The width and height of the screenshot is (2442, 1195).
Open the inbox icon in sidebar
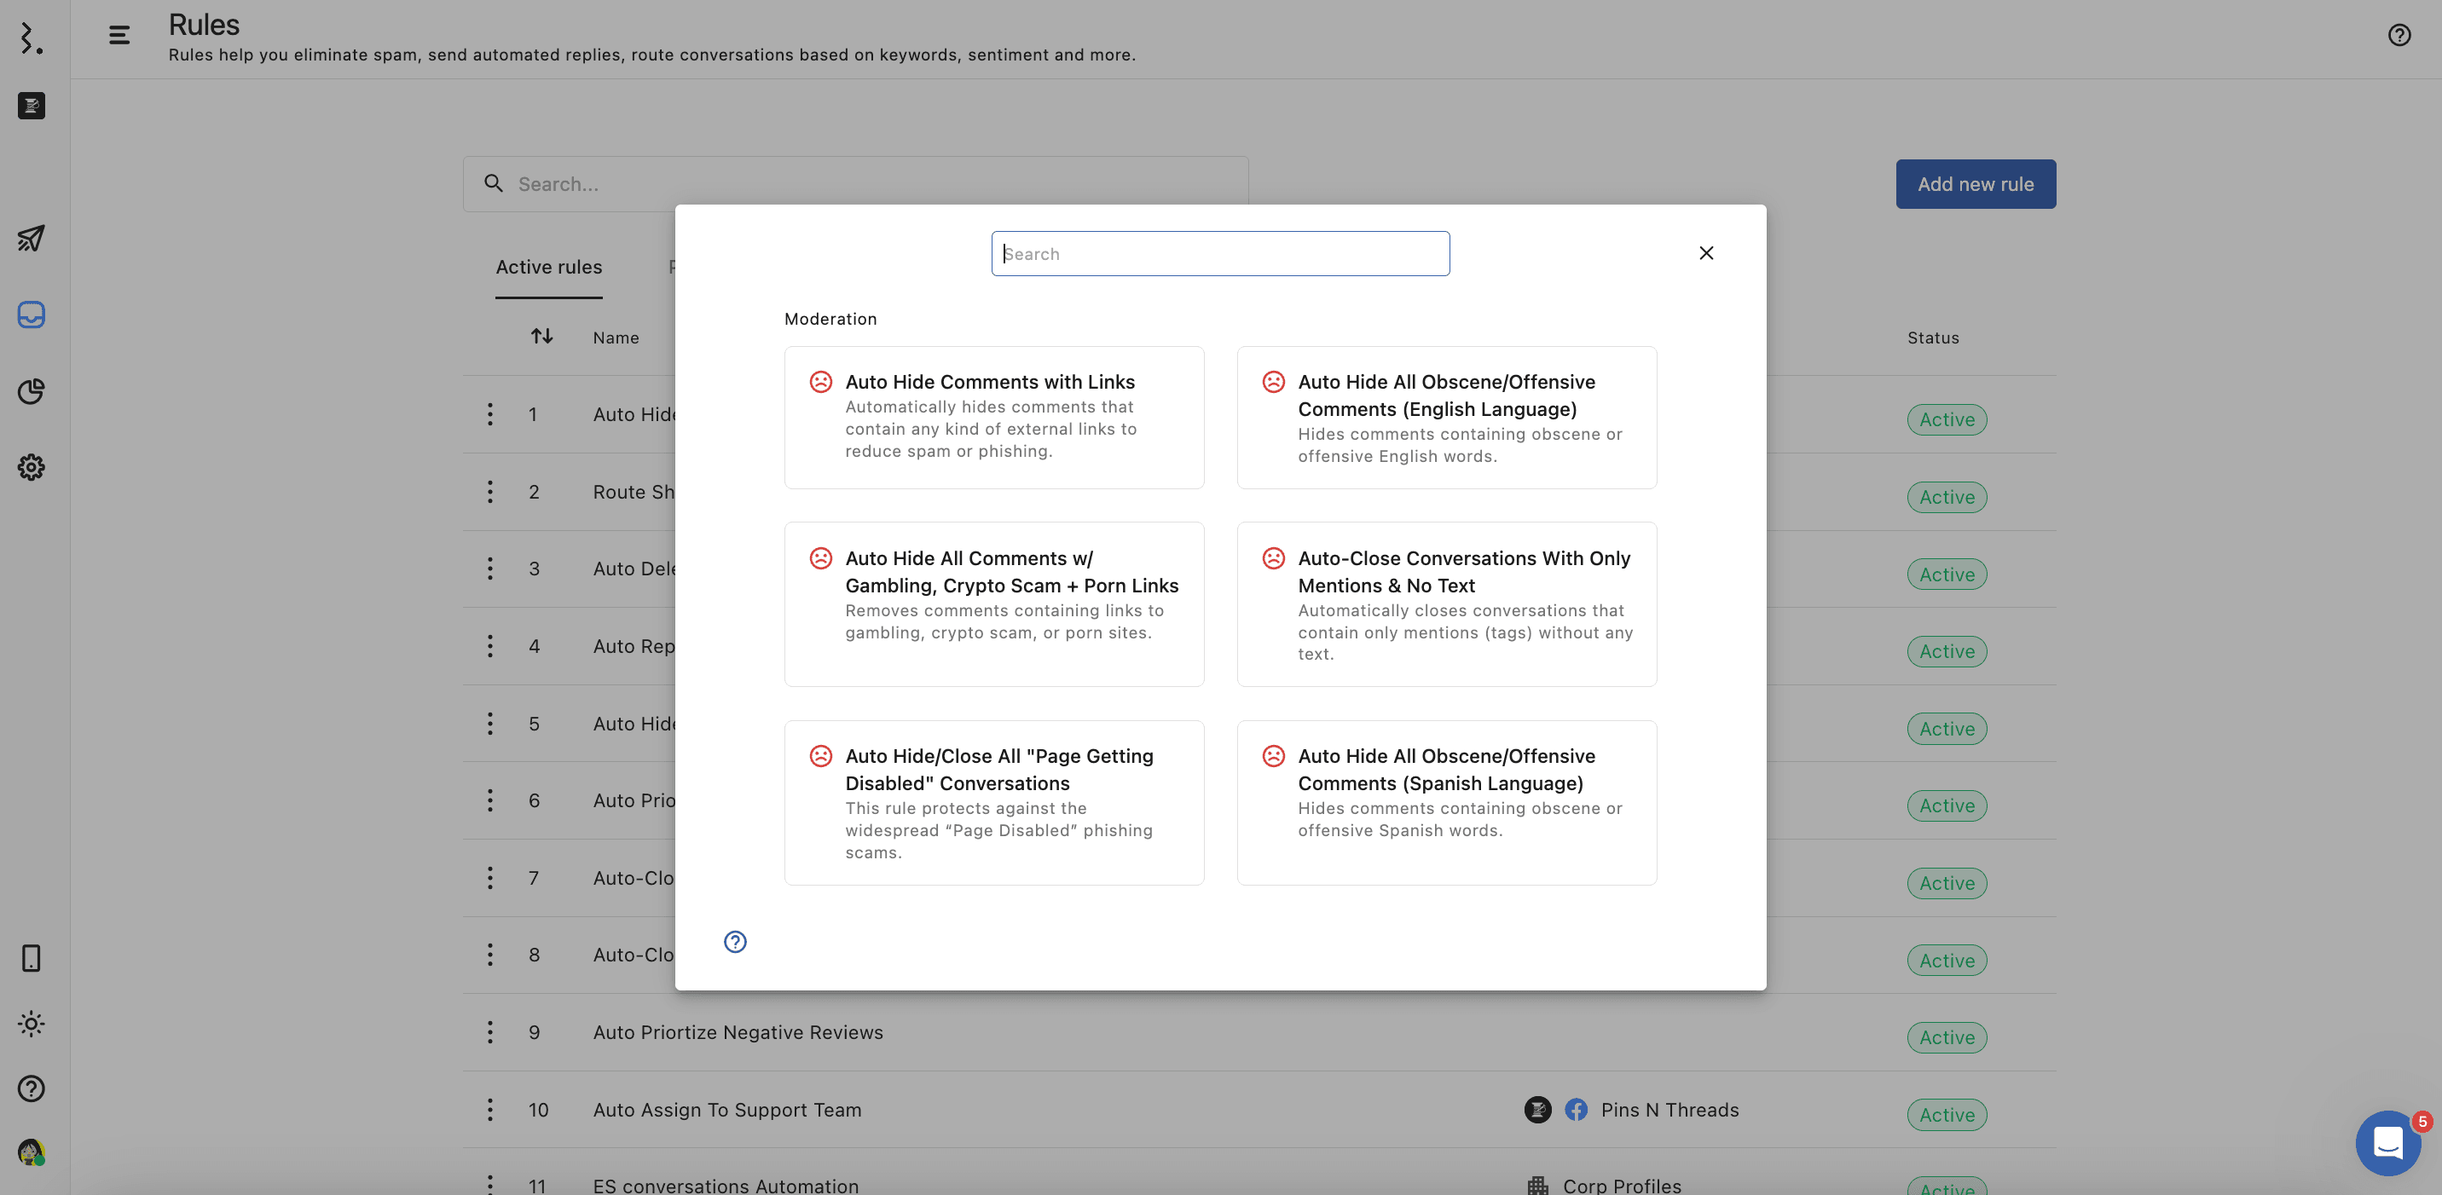[x=32, y=315]
